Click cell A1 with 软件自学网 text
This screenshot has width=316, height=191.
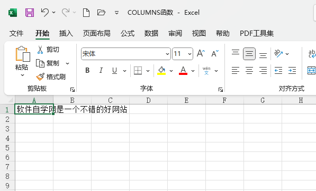click(x=34, y=109)
